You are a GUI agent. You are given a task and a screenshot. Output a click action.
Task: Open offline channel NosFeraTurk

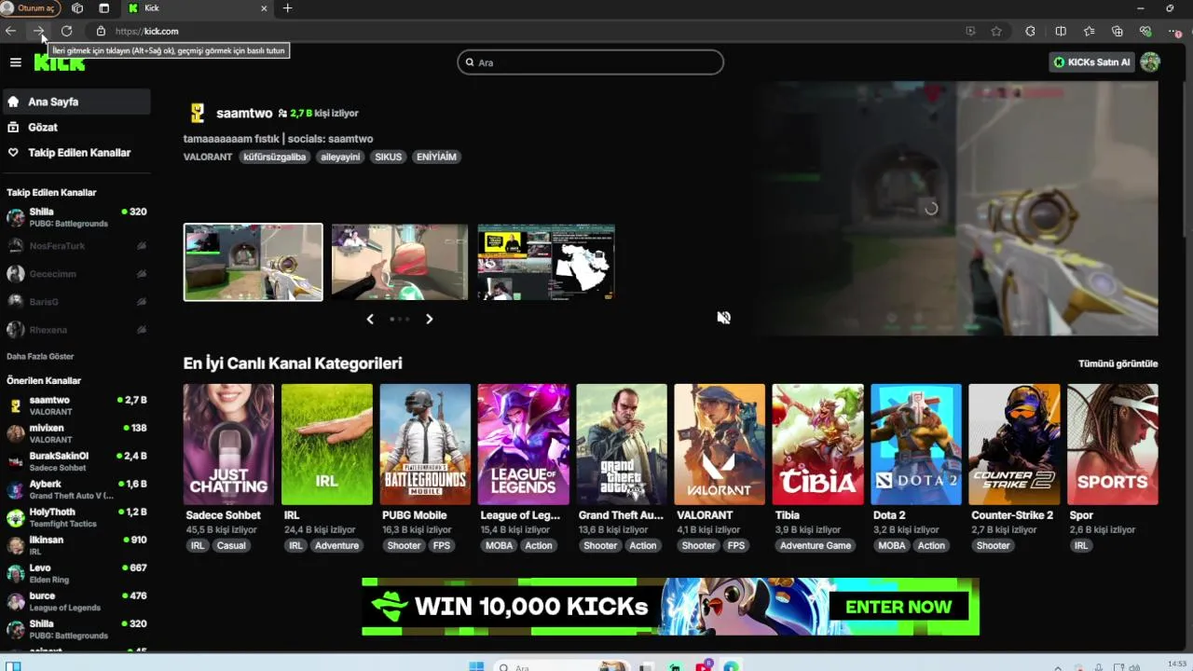pos(75,246)
